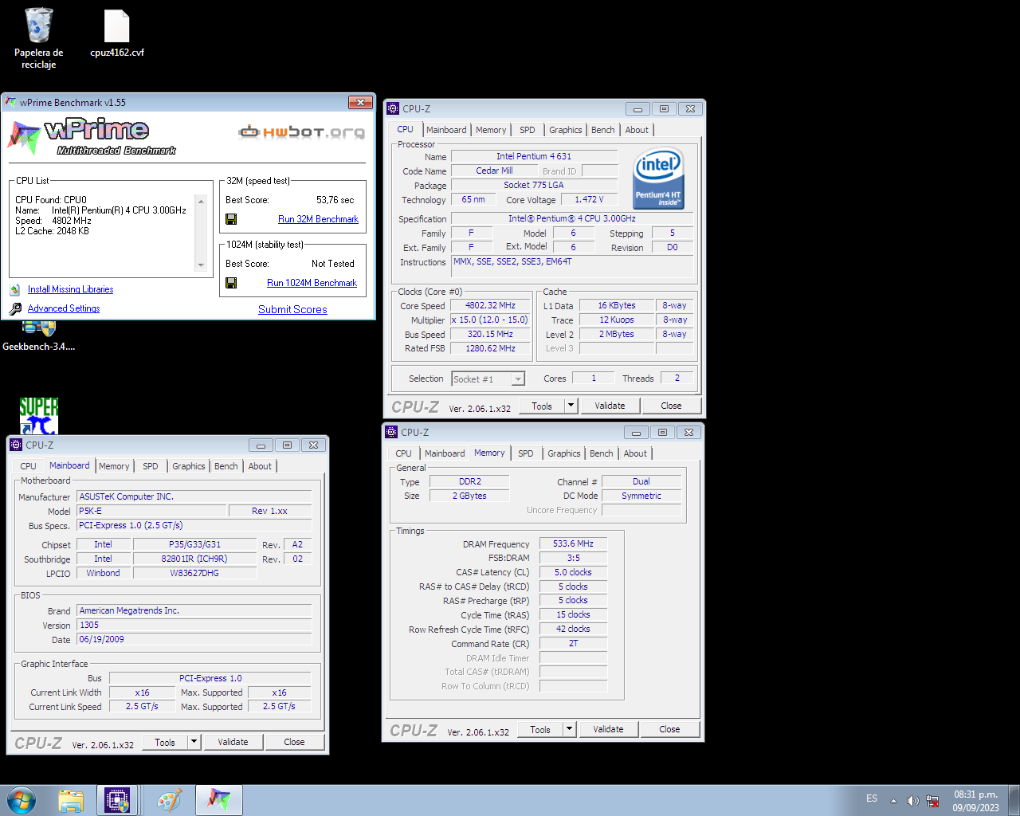The image size is (1020, 816).
Task: Click the Show Desktop strip beside the clock
Action: (x=1014, y=800)
